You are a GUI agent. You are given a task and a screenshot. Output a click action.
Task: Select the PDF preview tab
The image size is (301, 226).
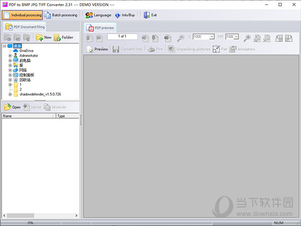click(x=100, y=28)
